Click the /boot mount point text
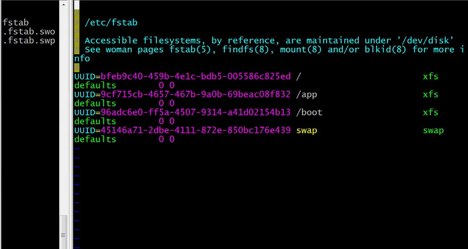This screenshot has height=249, width=468. pos(309,112)
